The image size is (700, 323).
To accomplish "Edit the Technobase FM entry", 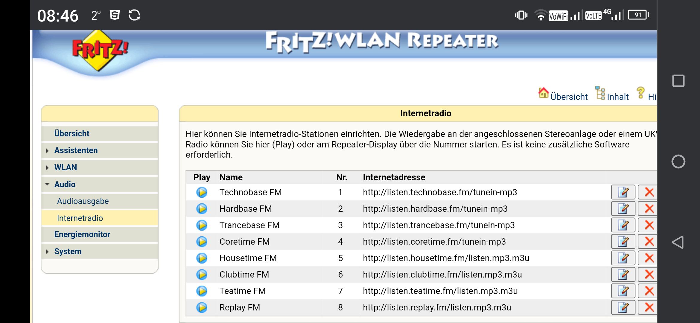I will coord(623,192).
